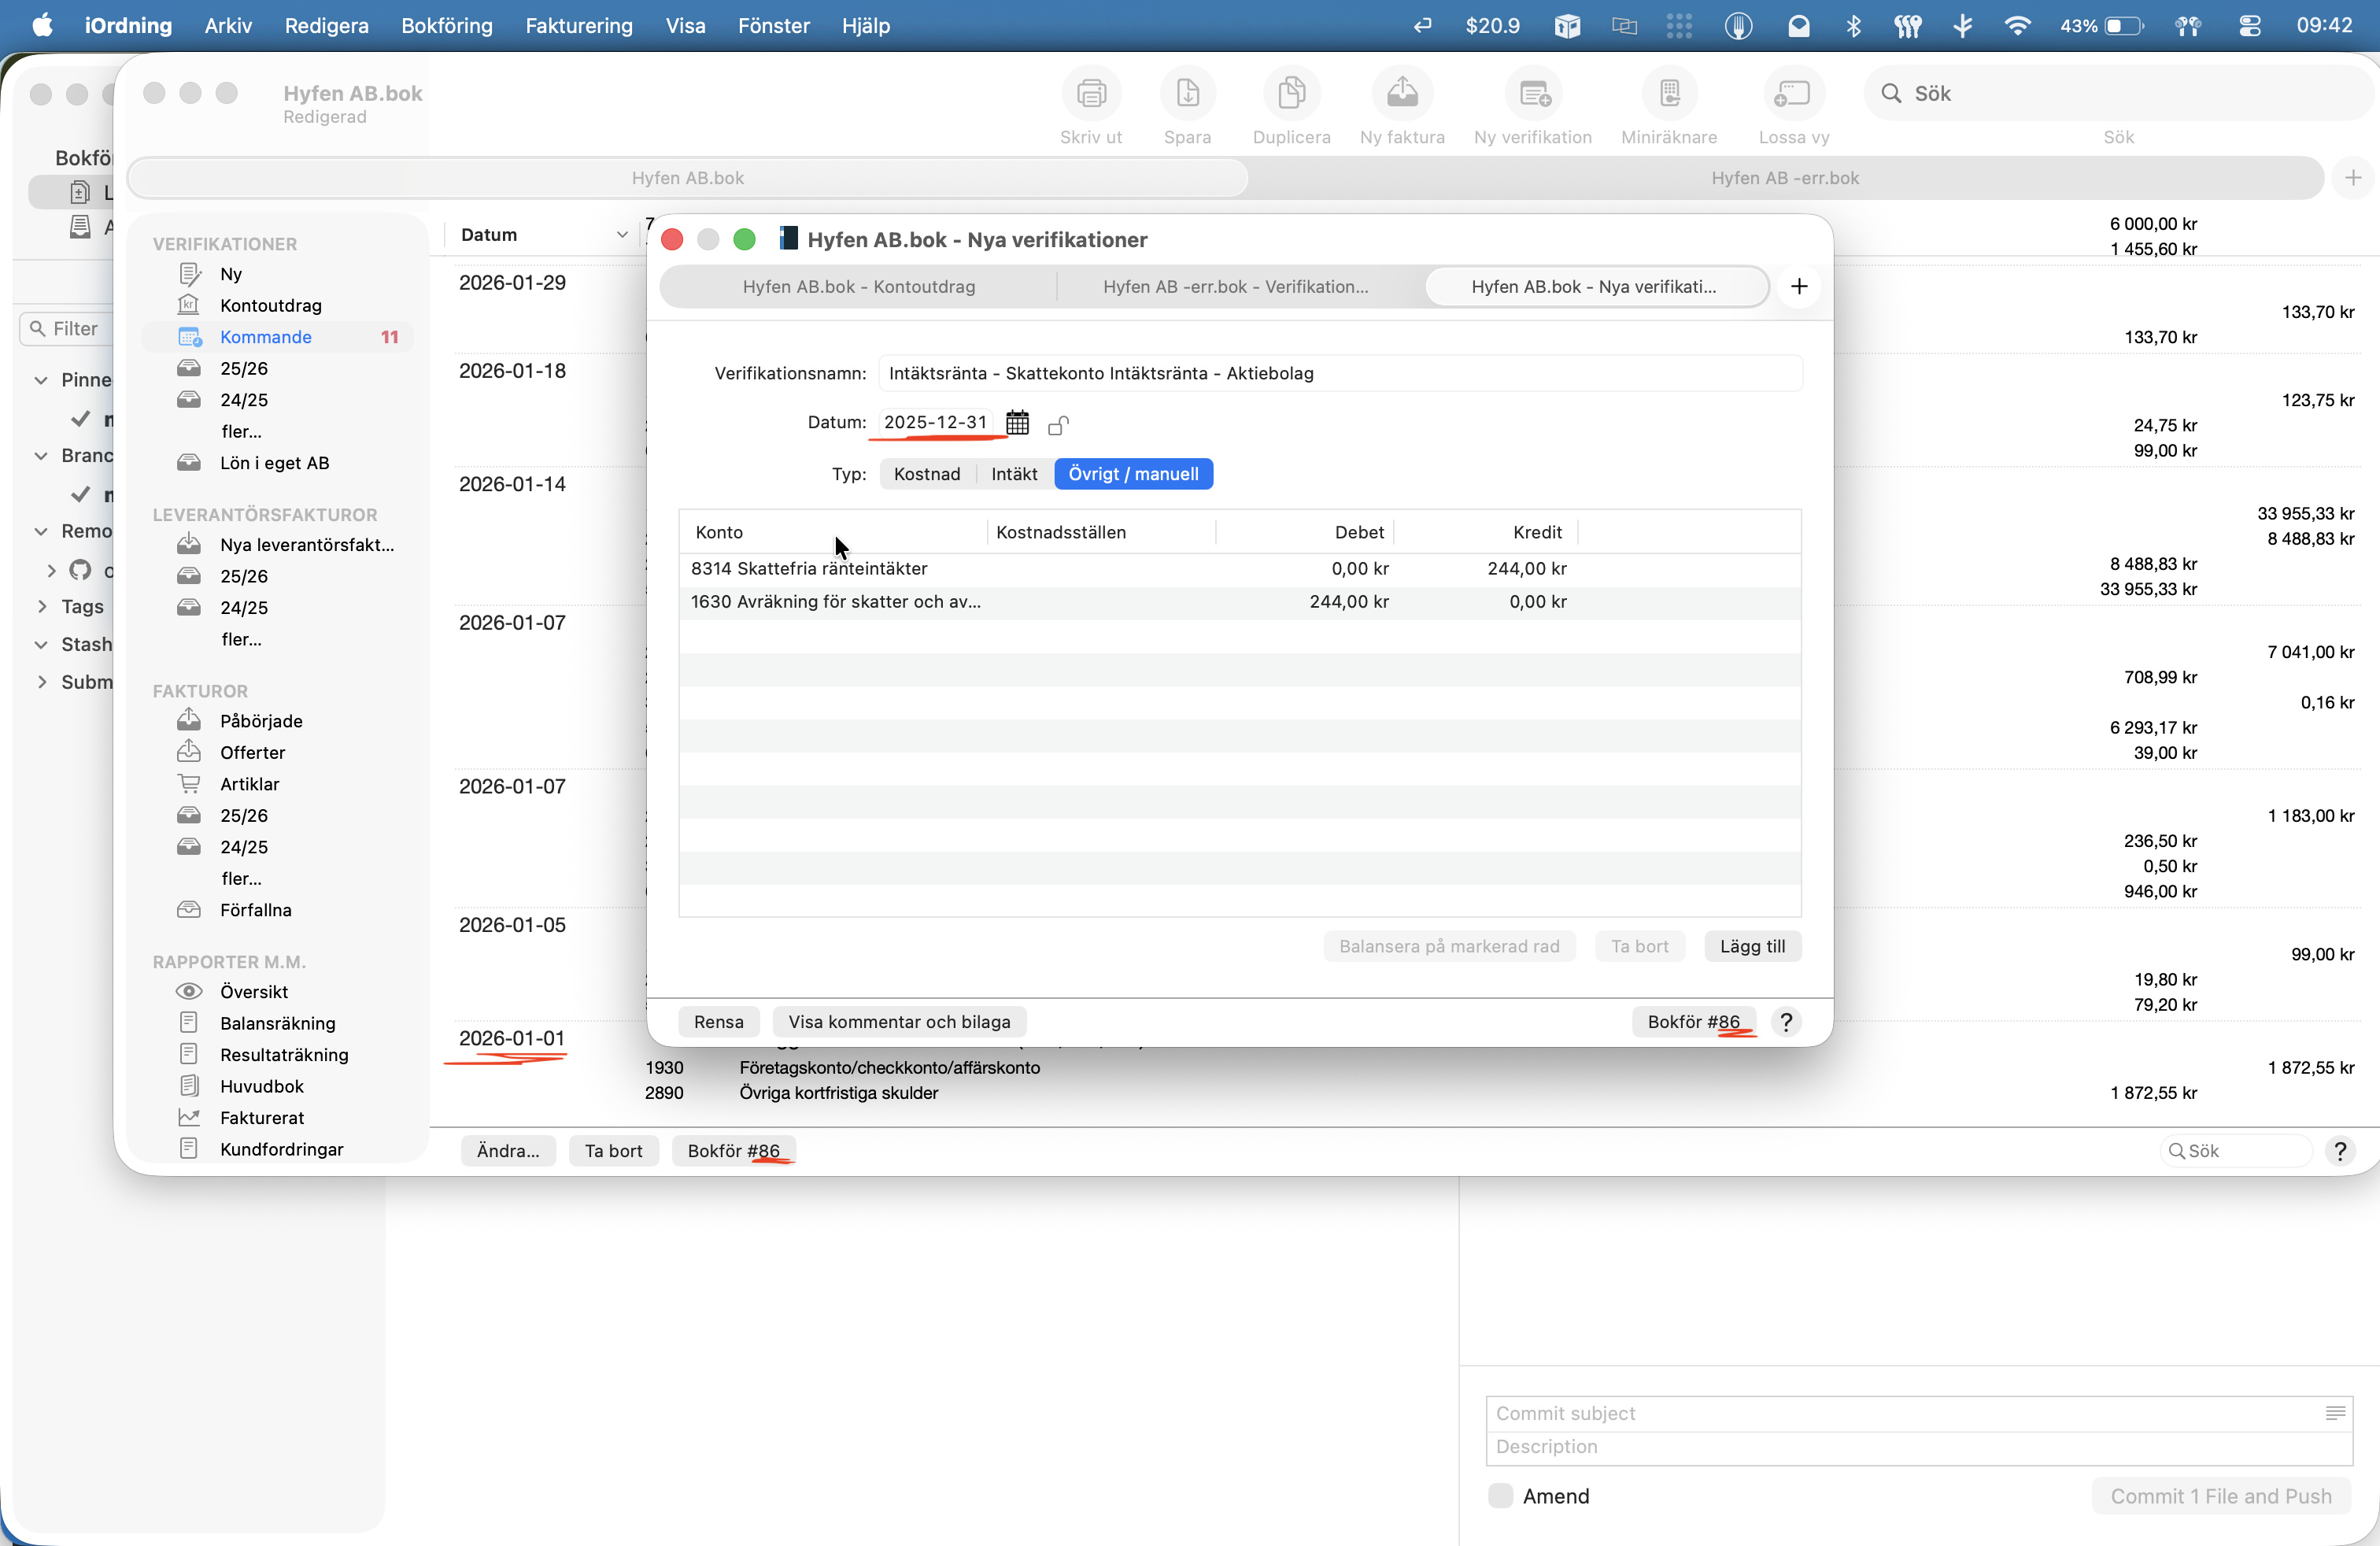Click the Skriv ut printer icon
The image size is (2380, 1546).
(1090, 93)
